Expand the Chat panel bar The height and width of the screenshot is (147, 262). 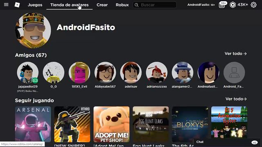click(x=227, y=142)
